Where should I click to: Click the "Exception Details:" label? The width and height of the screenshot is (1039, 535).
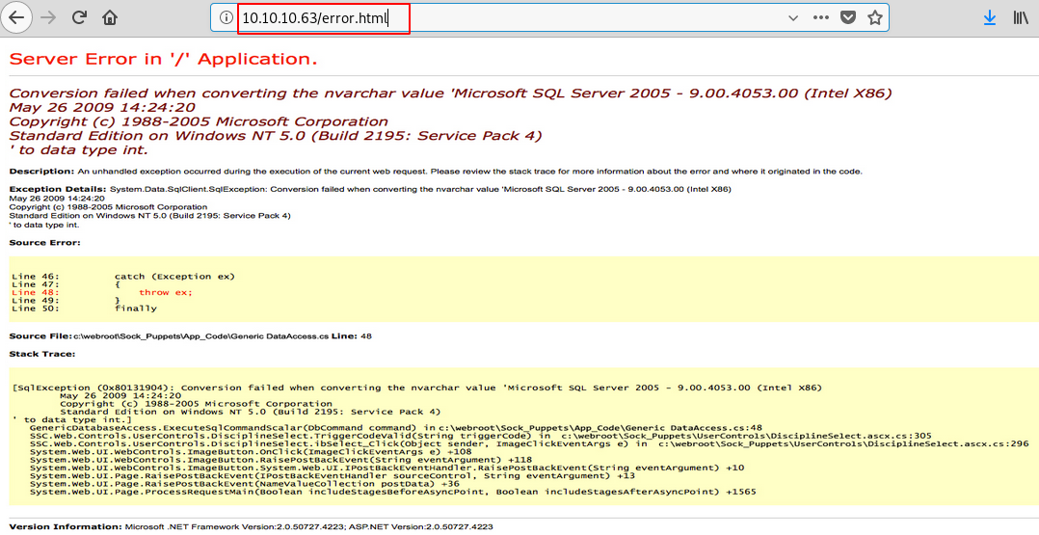coord(58,189)
